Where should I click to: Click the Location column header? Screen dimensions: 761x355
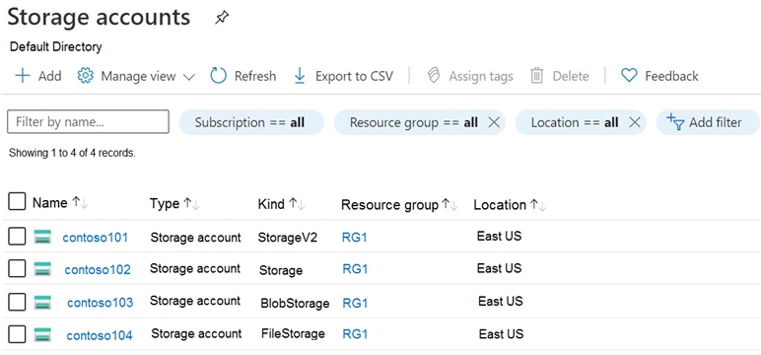point(500,205)
